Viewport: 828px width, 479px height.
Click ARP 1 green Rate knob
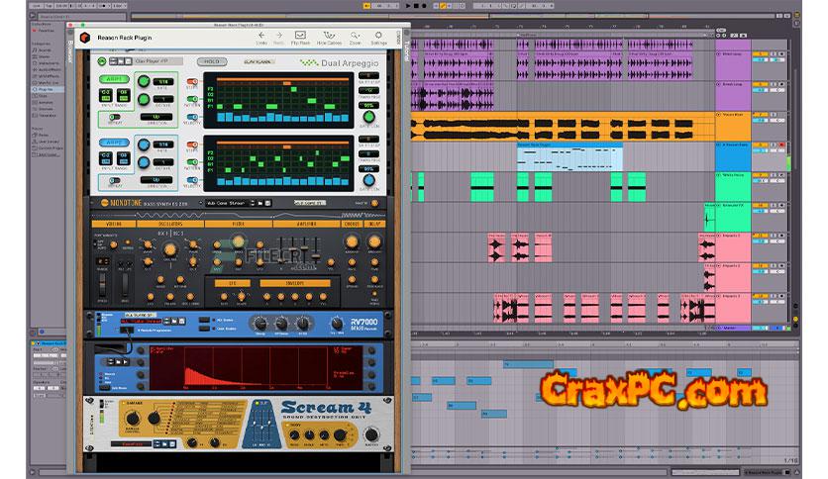point(144,81)
